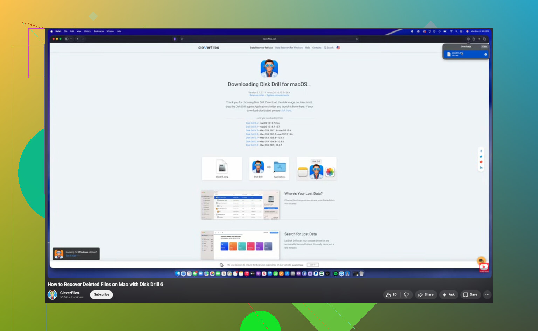The image size is (538, 331).
Task: Open Data Recovery for Windows page
Action: [x=289, y=48]
